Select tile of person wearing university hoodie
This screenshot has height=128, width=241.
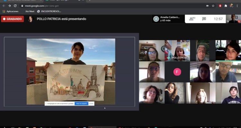click(228, 93)
